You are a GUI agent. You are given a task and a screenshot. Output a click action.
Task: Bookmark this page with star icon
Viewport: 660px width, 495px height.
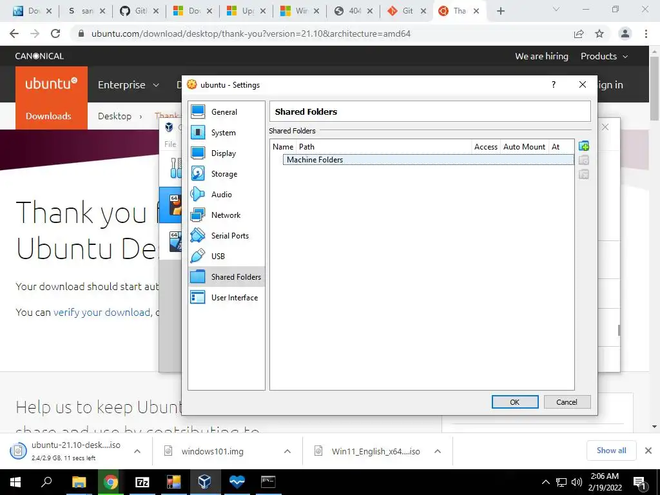[x=599, y=34]
